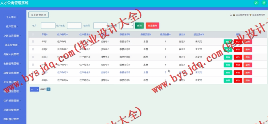The height and width of the screenshot is (124, 268).
Task: Sort by 住户姓名 column sort icon
Action: click(x=89, y=35)
